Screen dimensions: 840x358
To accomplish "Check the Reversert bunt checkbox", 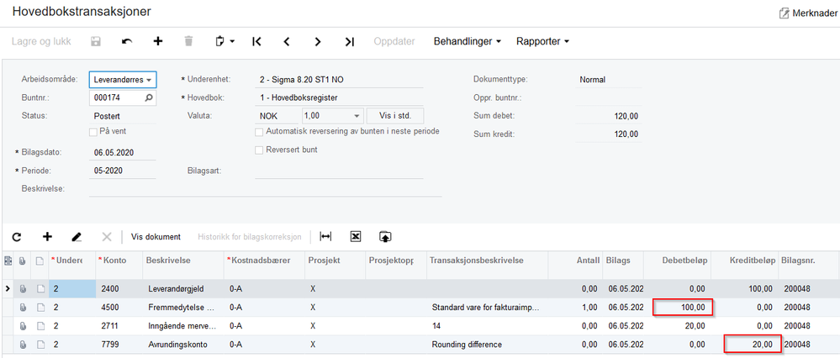I will 259,150.
